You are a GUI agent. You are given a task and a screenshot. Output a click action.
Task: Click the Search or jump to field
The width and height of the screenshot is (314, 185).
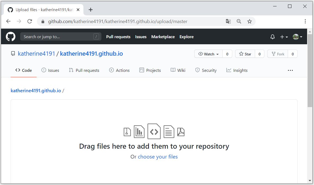61,37
